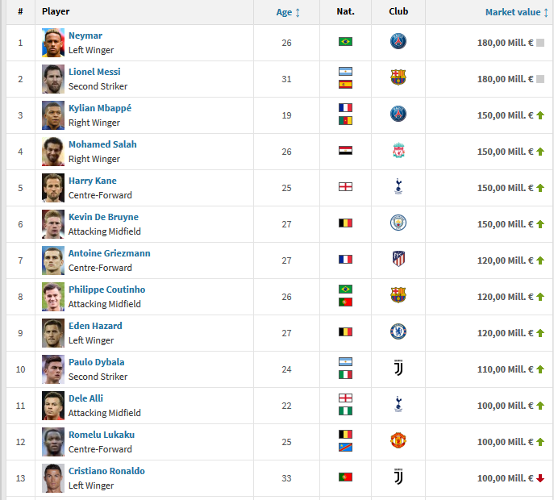Click the Paris Saint-Germain crest beside Neymar
The image size is (554, 500).
pos(398,42)
